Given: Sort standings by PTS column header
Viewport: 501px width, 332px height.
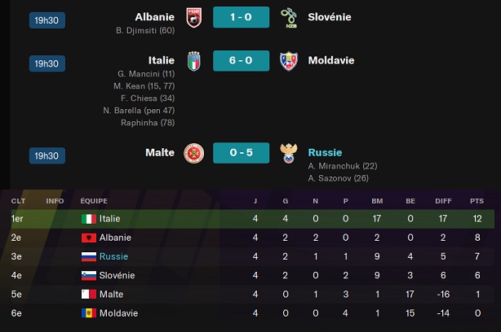Looking at the screenshot, I should [477, 201].
